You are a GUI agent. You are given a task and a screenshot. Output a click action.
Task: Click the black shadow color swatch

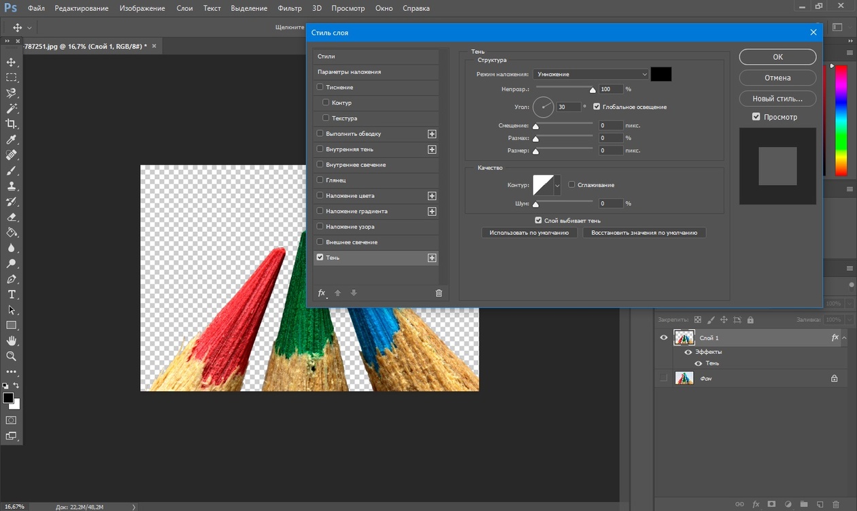click(x=660, y=74)
